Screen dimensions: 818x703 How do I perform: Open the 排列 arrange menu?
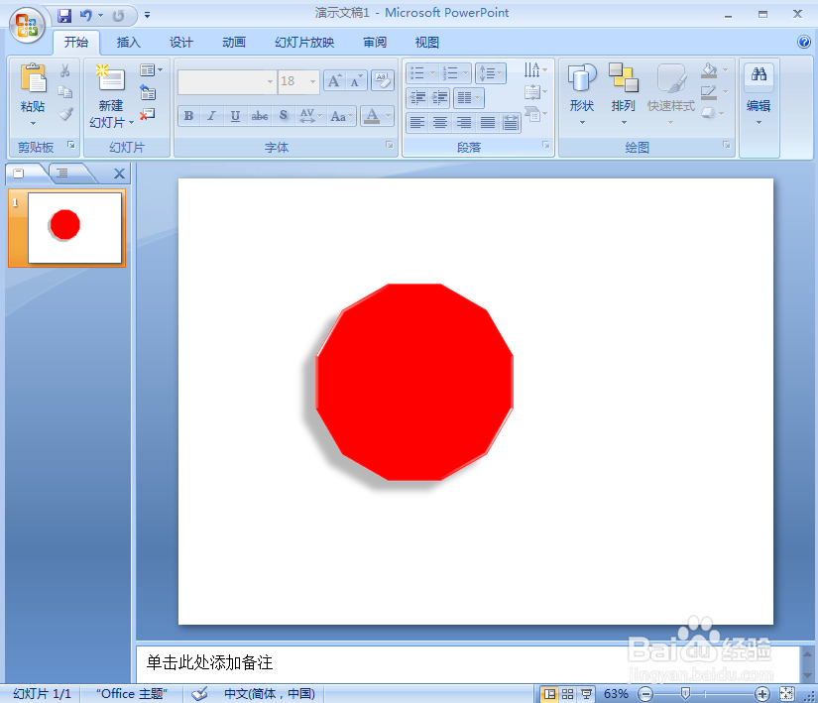(x=624, y=94)
